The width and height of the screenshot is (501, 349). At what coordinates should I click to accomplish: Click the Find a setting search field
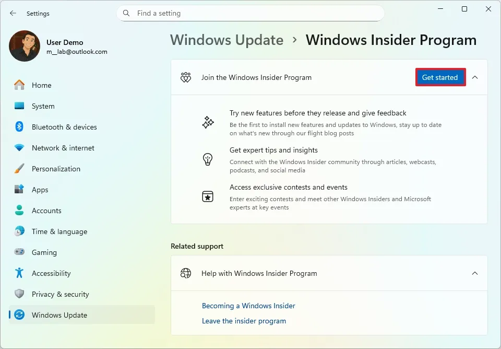point(250,13)
